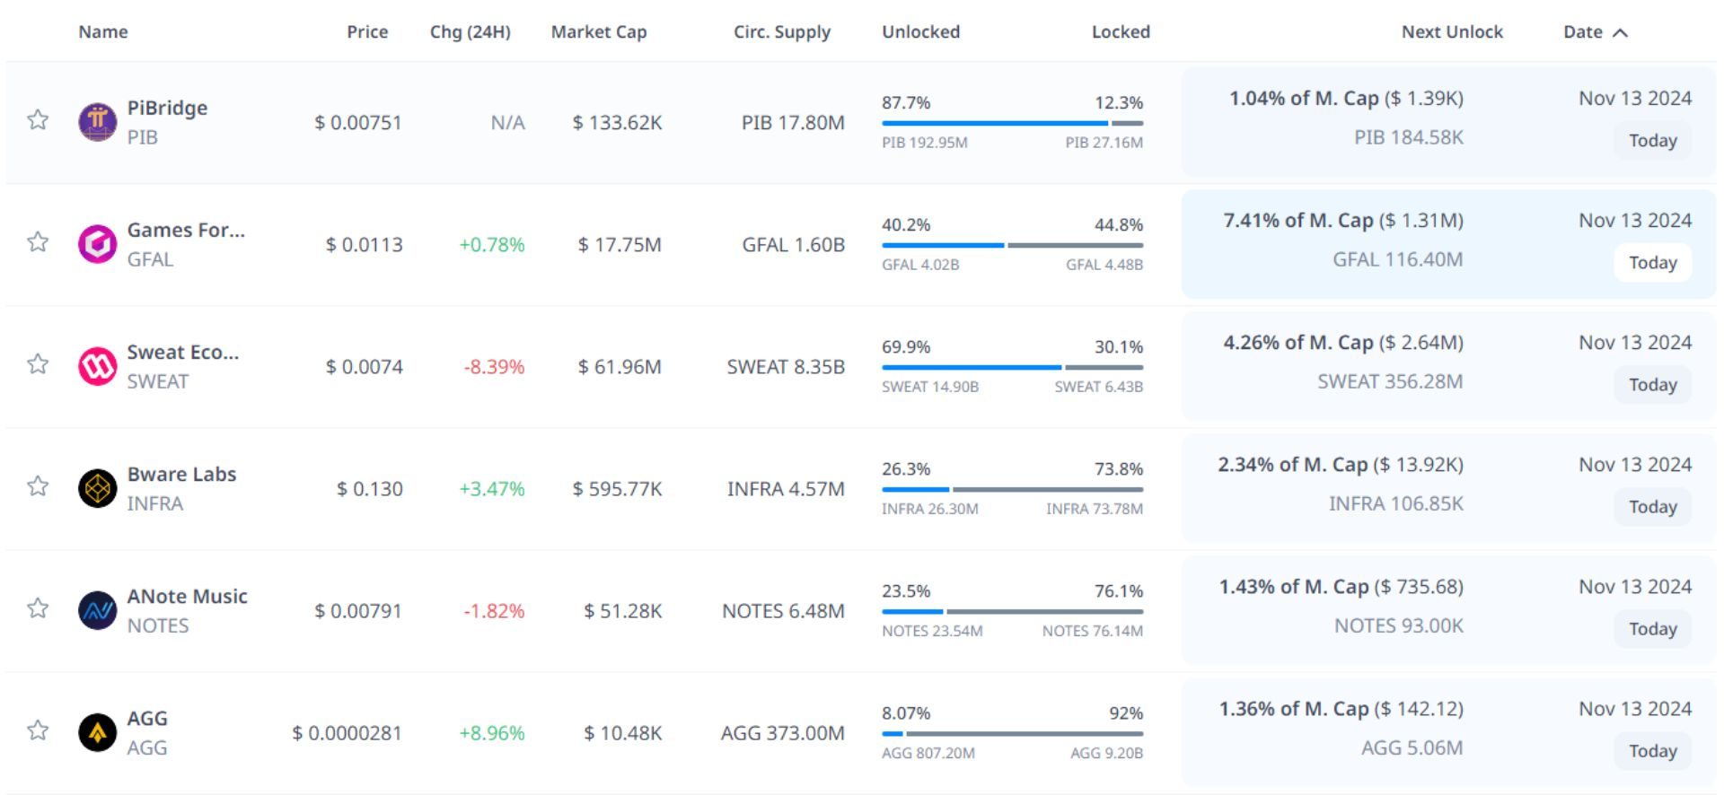Open the Bware Labs name link
This screenshot has height=795, width=1724.
pos(181,474)
